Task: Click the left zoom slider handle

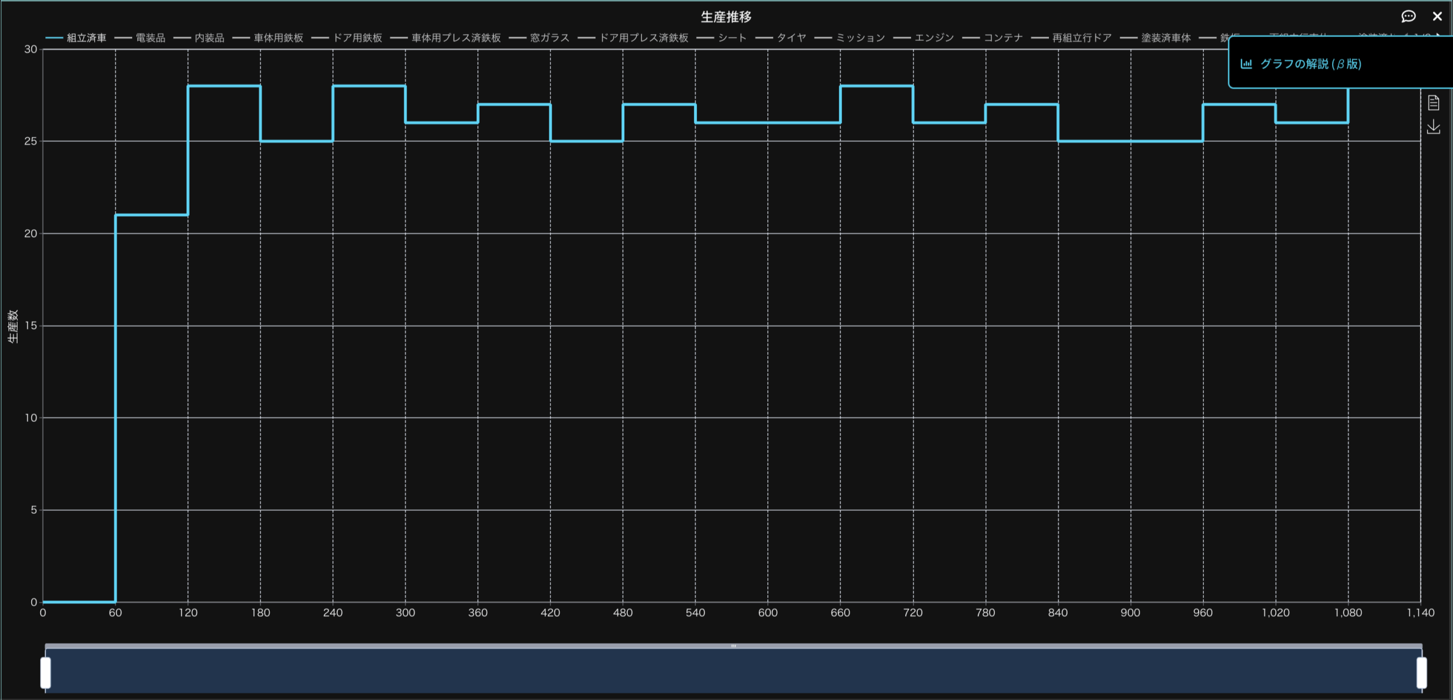Action: point(45,672)
